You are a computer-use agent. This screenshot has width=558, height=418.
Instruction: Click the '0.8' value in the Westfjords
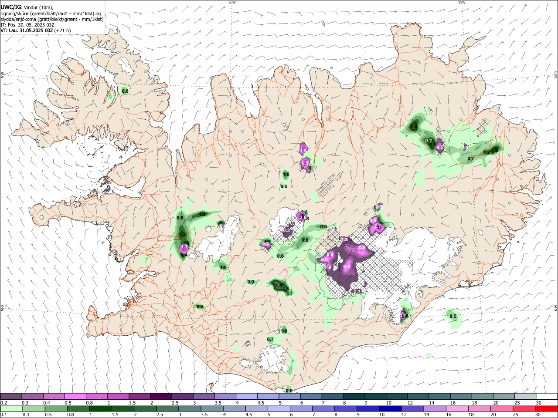point(125,91)
